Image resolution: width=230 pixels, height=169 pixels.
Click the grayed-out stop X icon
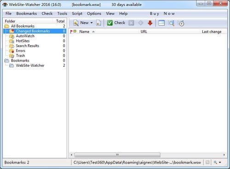tap(131, 23)
